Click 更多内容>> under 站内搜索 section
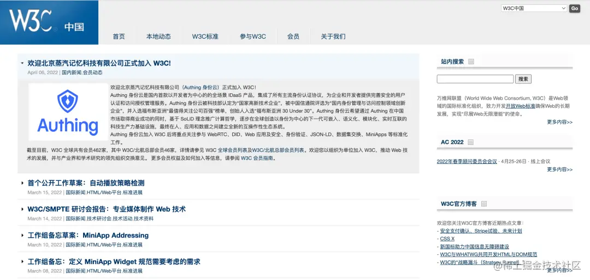The width and height of the screenshot is (590, 280). point(560,122)
